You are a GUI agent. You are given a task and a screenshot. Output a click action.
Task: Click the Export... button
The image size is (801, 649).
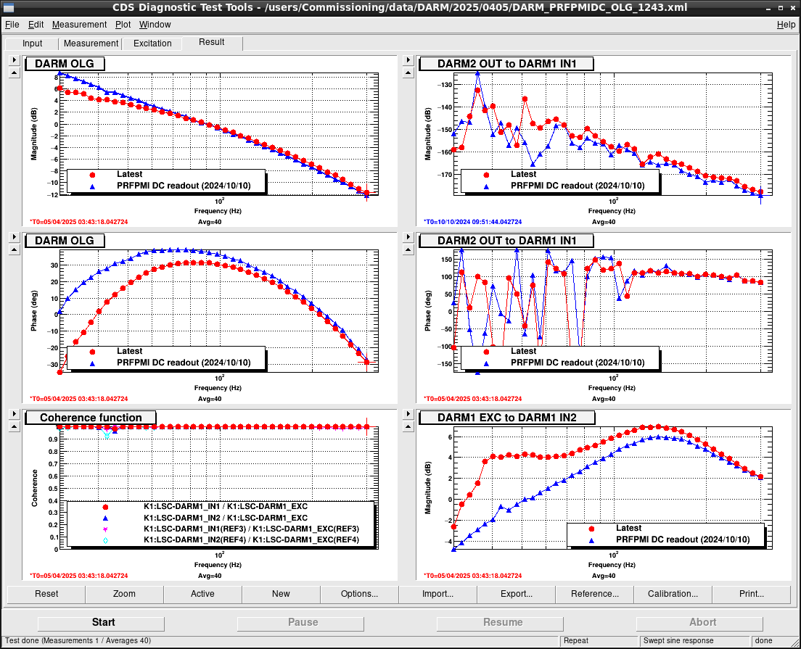click(517, 594)
